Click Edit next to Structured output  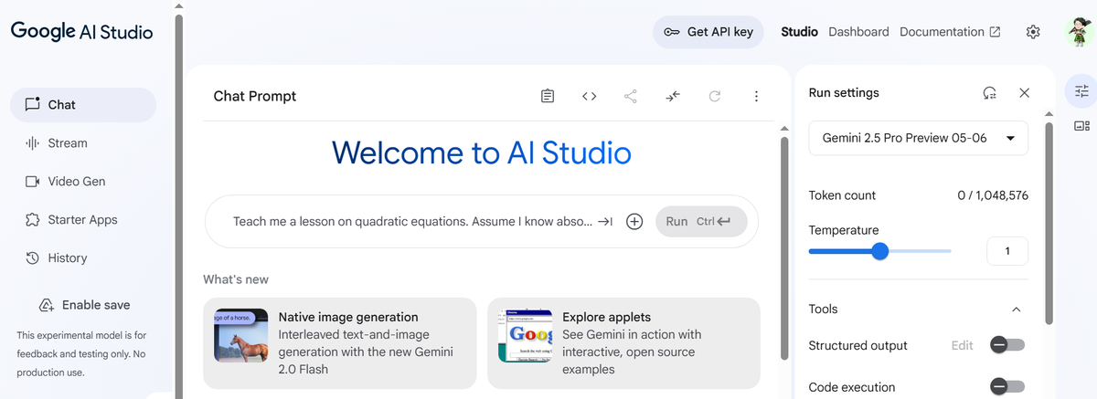click(962, 346)
